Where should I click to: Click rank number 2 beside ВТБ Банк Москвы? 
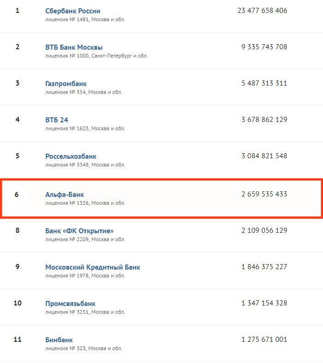17,47
